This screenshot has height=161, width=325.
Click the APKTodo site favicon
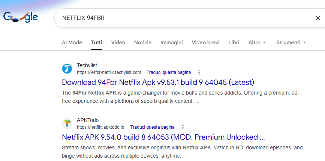tap(67, 123)
